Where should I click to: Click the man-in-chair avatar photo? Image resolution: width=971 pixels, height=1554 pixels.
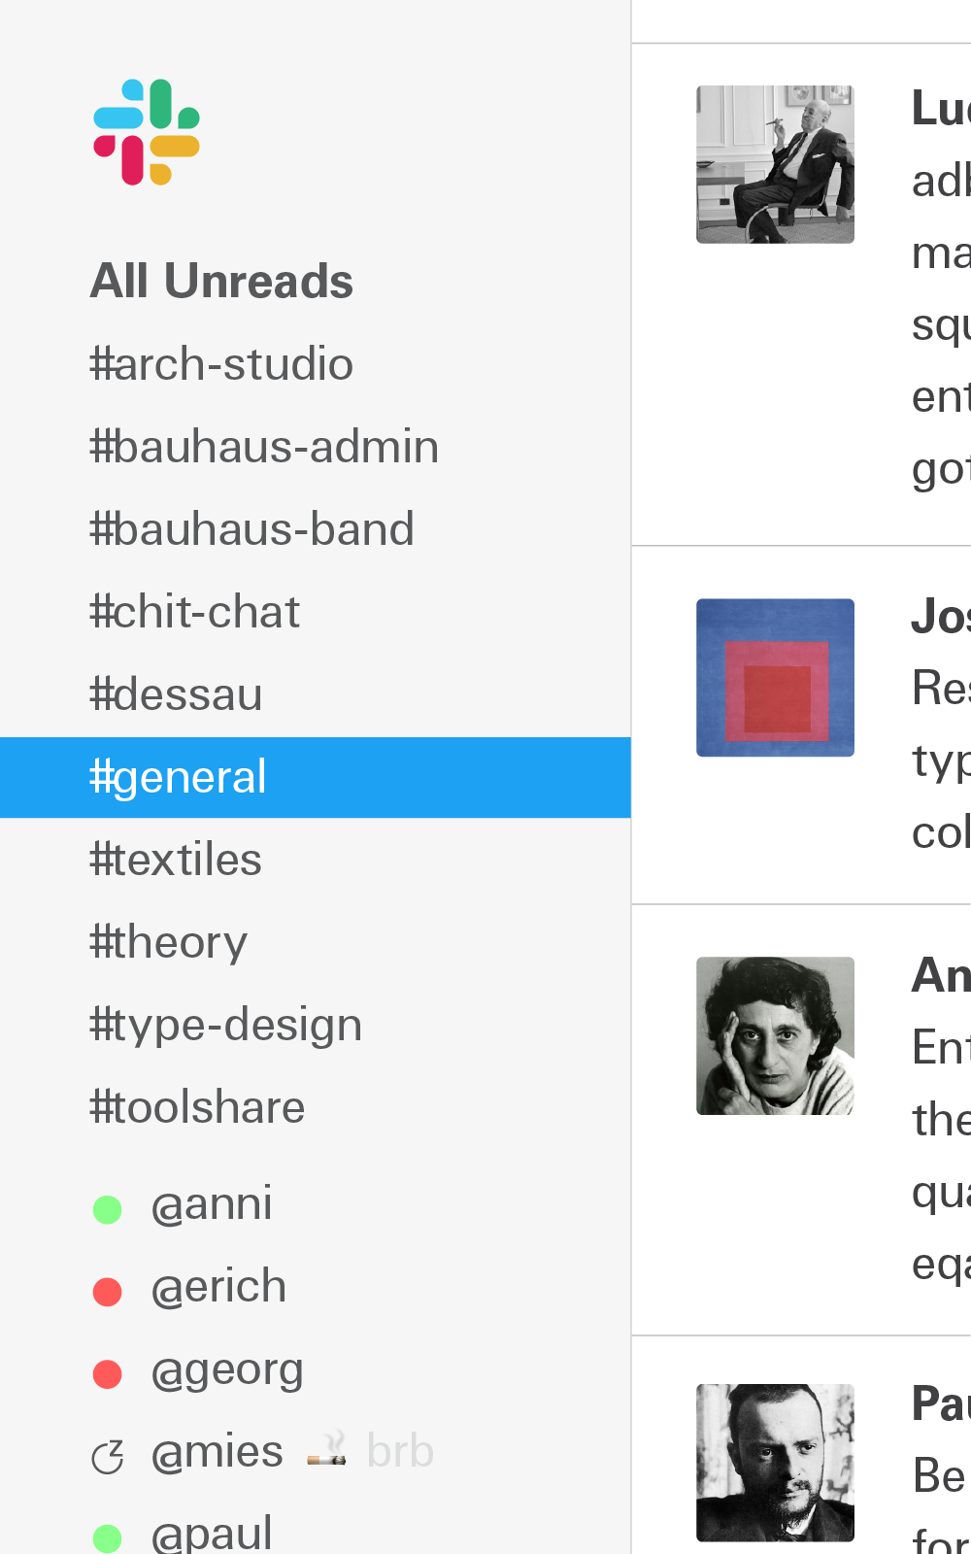point(775,164)
